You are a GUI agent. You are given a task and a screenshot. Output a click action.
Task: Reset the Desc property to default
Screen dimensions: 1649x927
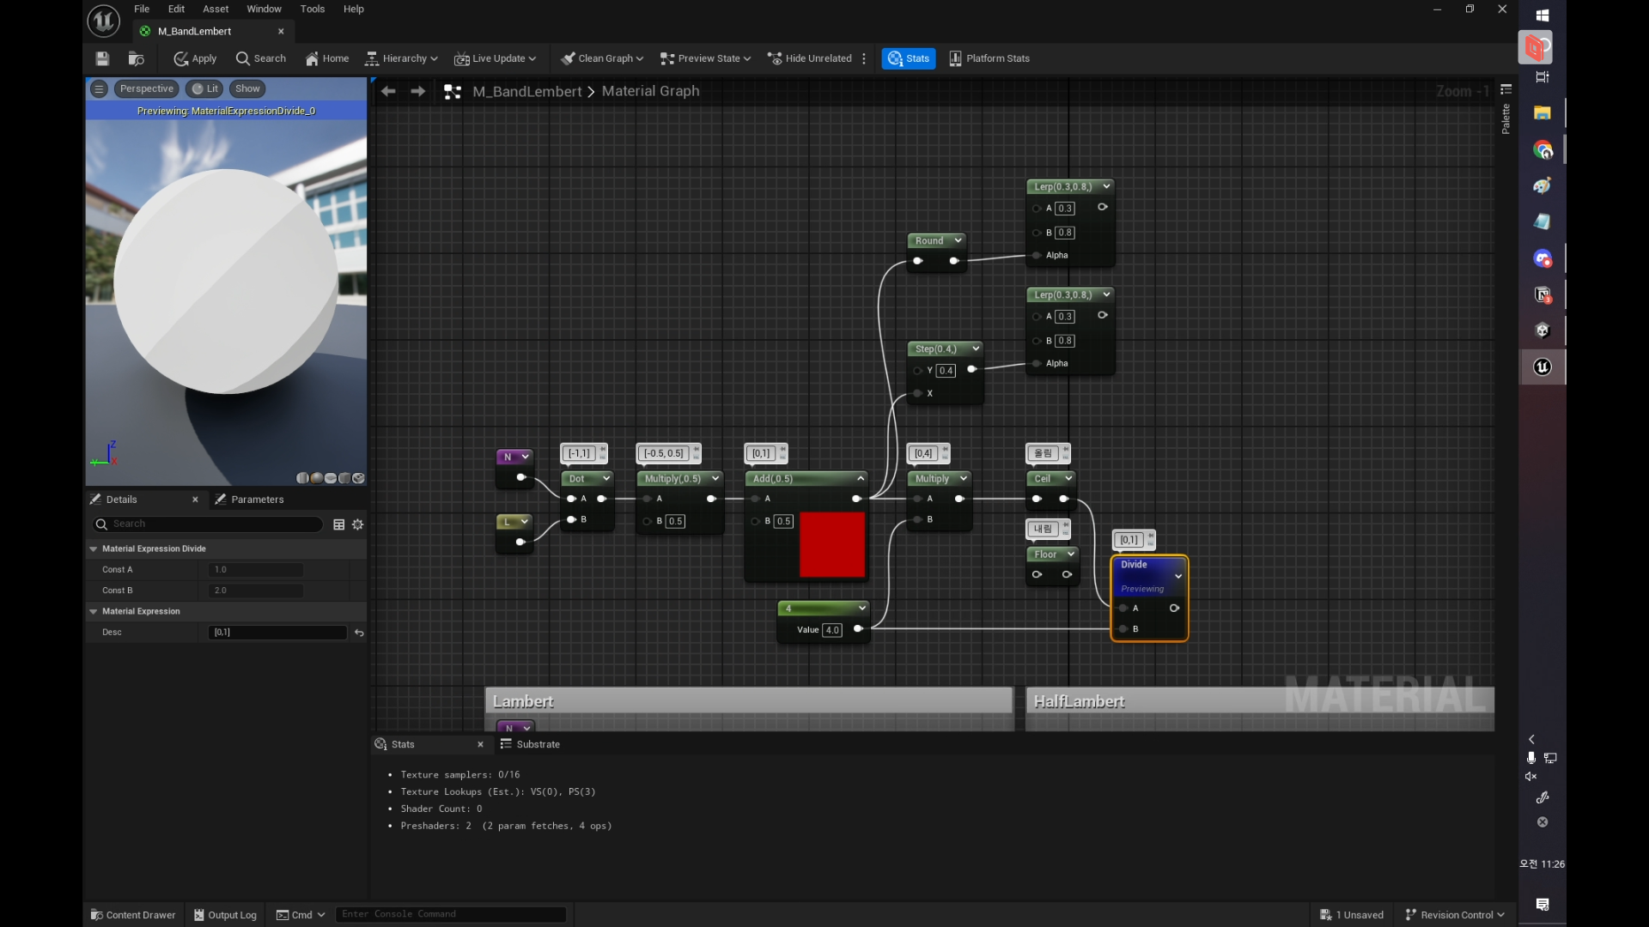(x=359, y=633)
